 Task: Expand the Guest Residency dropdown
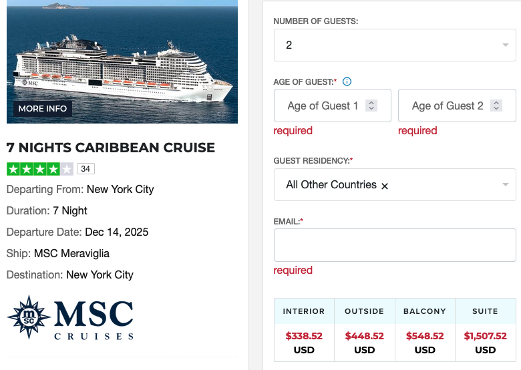(505, 185)
